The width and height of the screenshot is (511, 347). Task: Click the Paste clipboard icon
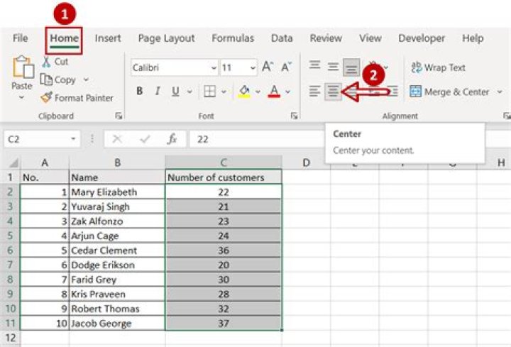[x=23, y=67]
